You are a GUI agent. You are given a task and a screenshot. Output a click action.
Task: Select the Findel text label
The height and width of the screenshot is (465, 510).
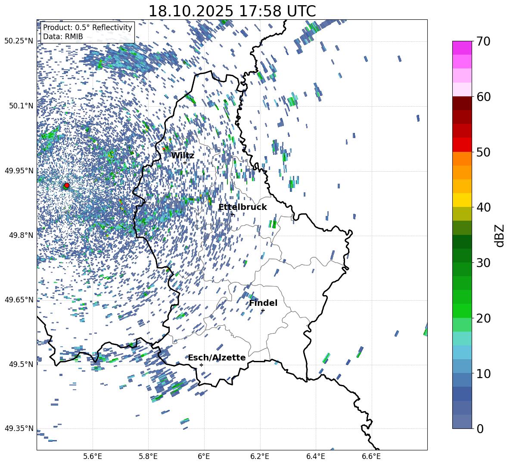tap(263, 303)
